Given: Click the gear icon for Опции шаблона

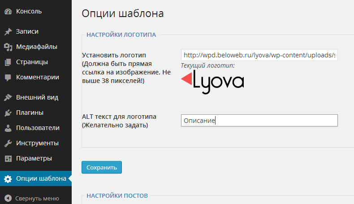Looking at the screenshot, I should pos(8,179).
